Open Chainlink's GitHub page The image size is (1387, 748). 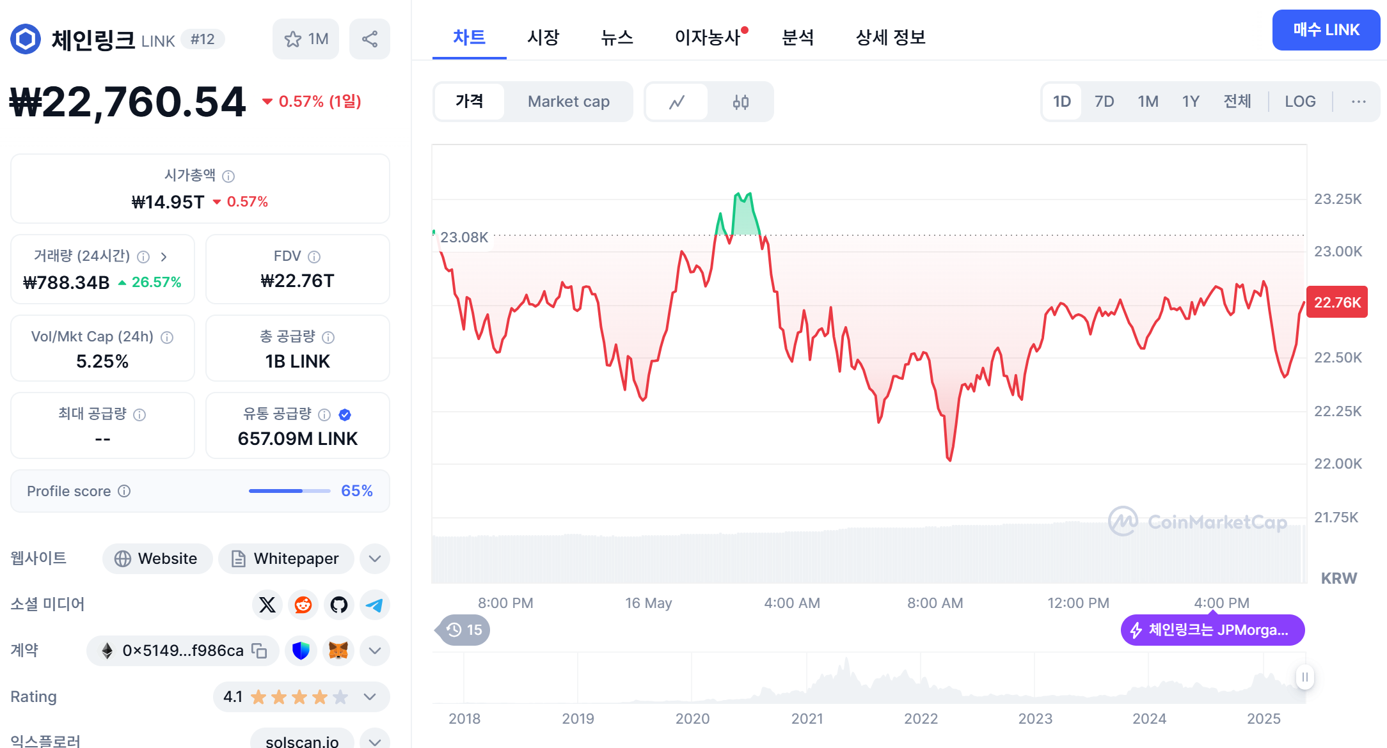coord(338,605)
